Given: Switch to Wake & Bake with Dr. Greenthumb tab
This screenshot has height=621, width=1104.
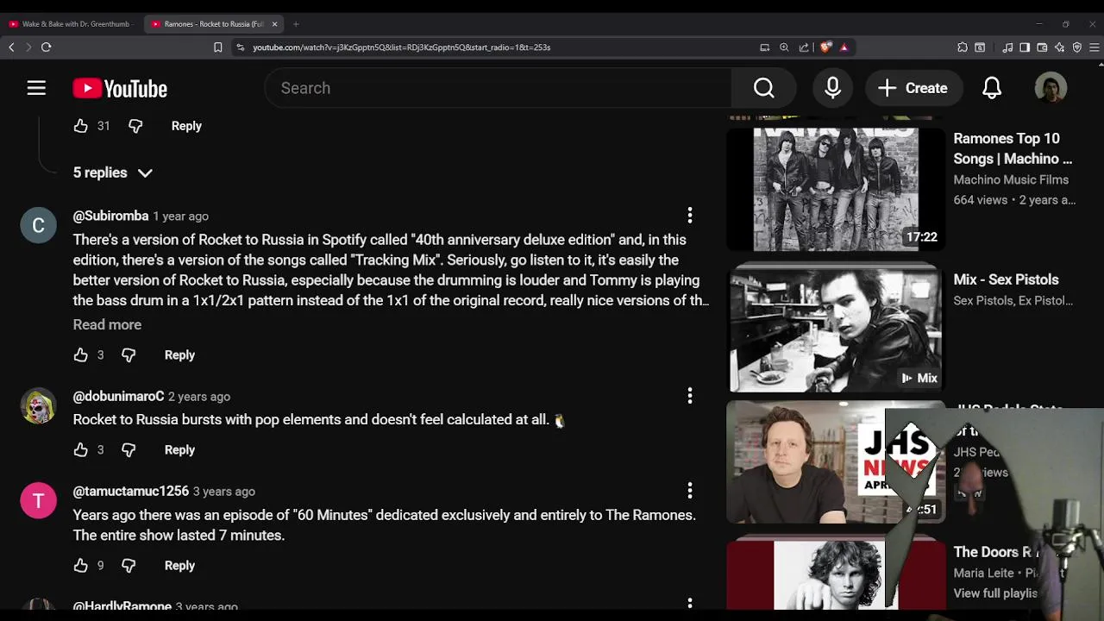Looking at the screenshot, I should click(69, 24).
